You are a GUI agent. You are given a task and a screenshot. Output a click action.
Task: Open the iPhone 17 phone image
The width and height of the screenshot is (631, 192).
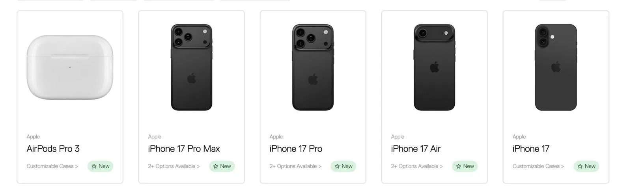[x=556, y=67]
